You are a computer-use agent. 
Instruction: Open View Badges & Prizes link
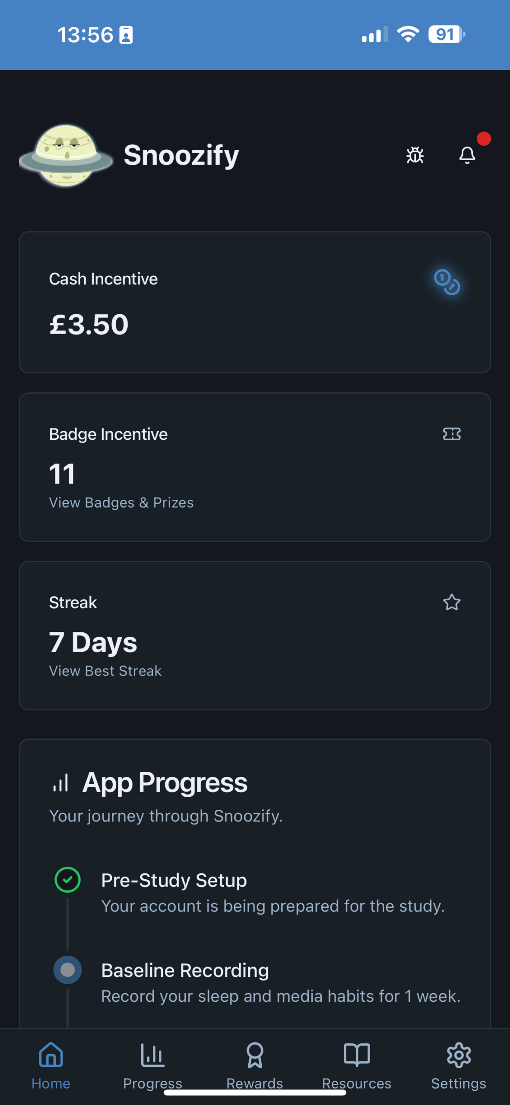click(x=121, y=502)
